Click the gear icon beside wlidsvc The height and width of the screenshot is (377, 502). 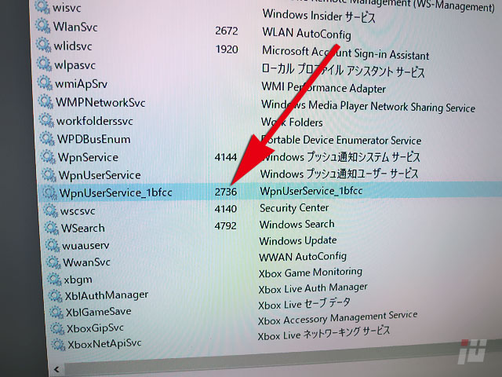click(43, 45)
